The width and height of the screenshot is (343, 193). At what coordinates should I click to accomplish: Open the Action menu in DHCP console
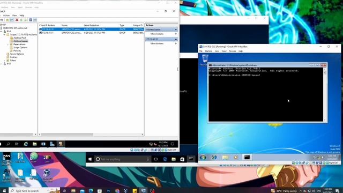click(6, 16)
